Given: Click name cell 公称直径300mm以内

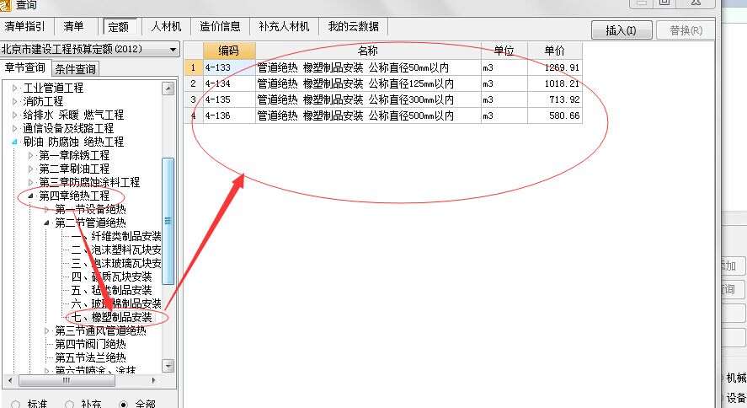Looking at the screenshot, I should pyautogui.click(x=368, y=99).
